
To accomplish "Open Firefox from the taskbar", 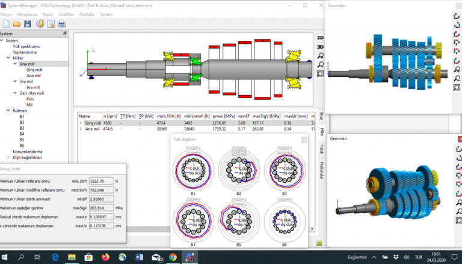I will pyautogui.click(x=105, y=257).
